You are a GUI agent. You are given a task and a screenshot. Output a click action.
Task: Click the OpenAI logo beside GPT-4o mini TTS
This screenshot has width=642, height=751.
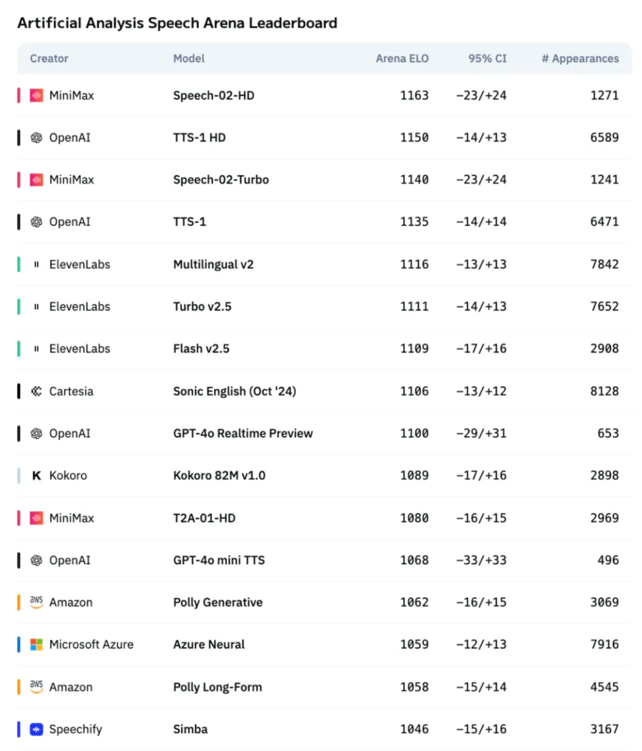point(36,560)
